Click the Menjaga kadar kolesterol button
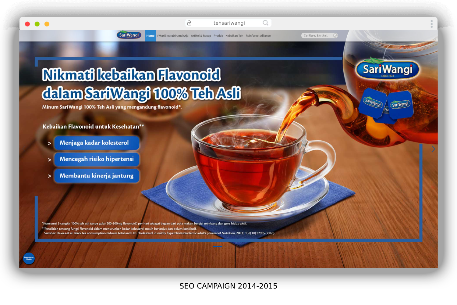This screenshot has height=305, width=457. [x=97, y=143]
